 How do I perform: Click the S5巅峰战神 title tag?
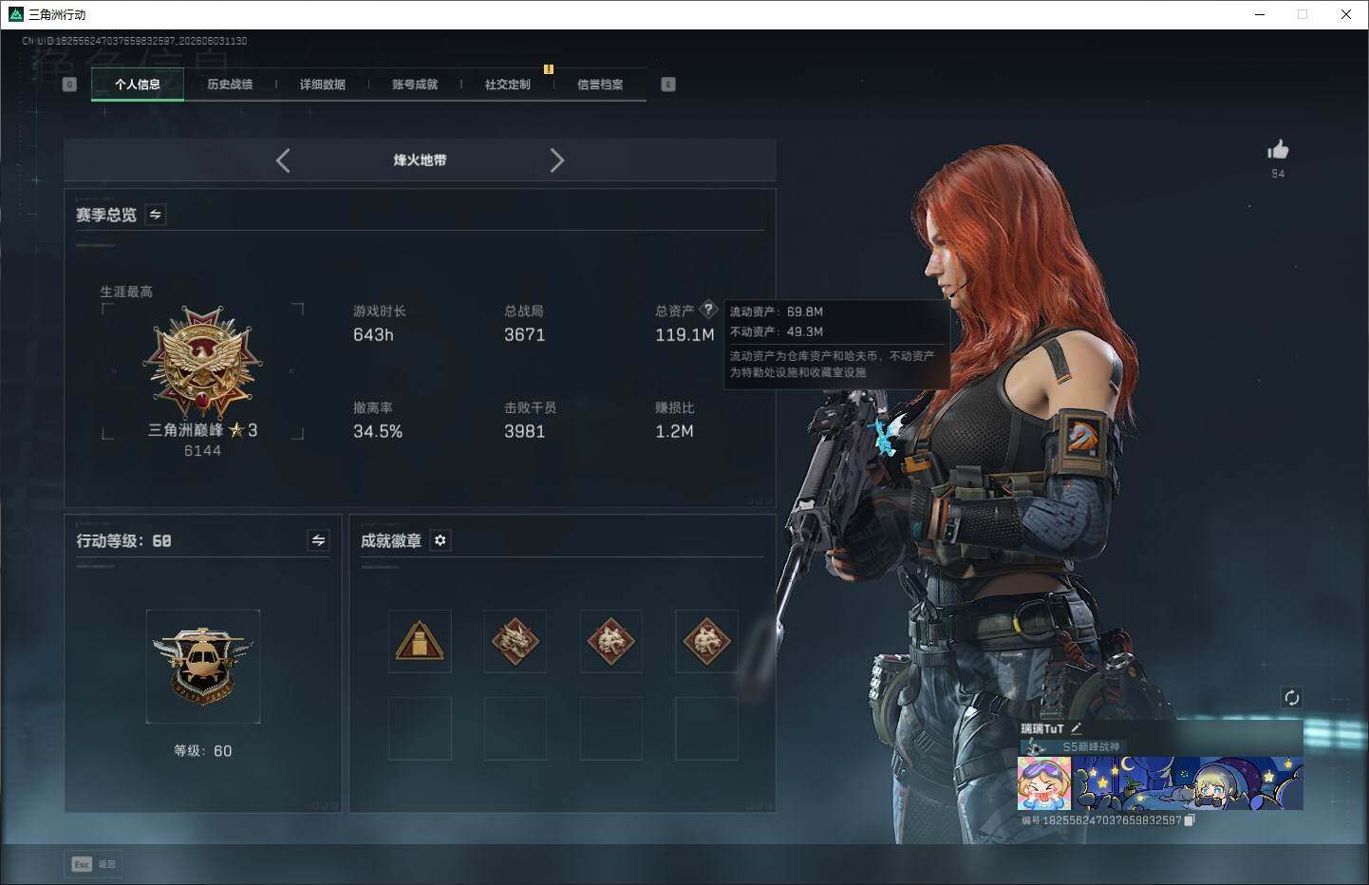tap(1091, 747)
